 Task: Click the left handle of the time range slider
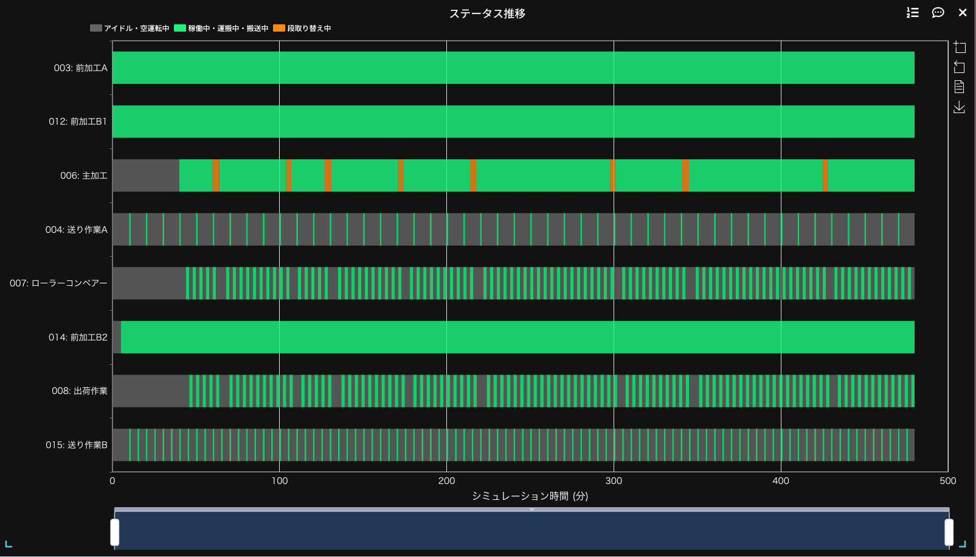coord(114,532)
